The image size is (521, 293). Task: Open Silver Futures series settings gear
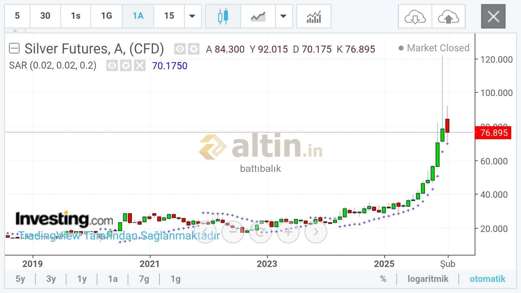pos(194,49)
